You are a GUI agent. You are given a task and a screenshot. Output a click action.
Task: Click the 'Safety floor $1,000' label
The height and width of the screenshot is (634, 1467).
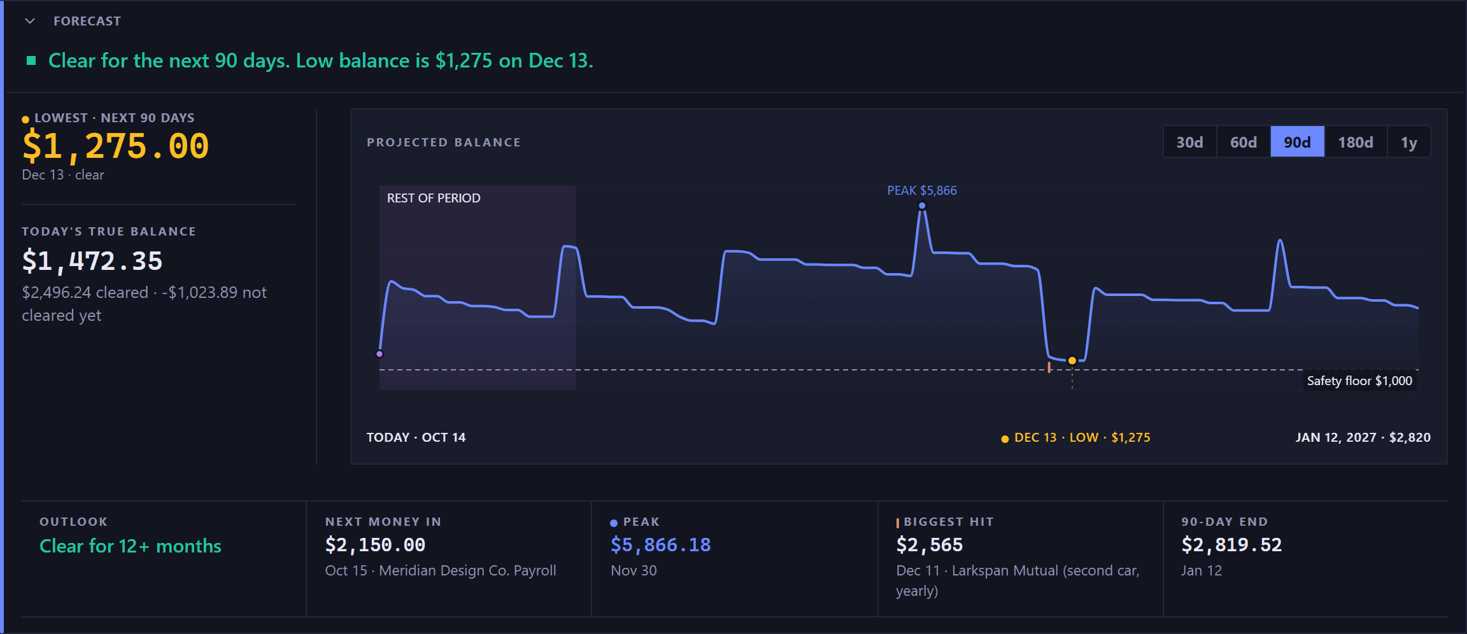(x=1359, y=381)
